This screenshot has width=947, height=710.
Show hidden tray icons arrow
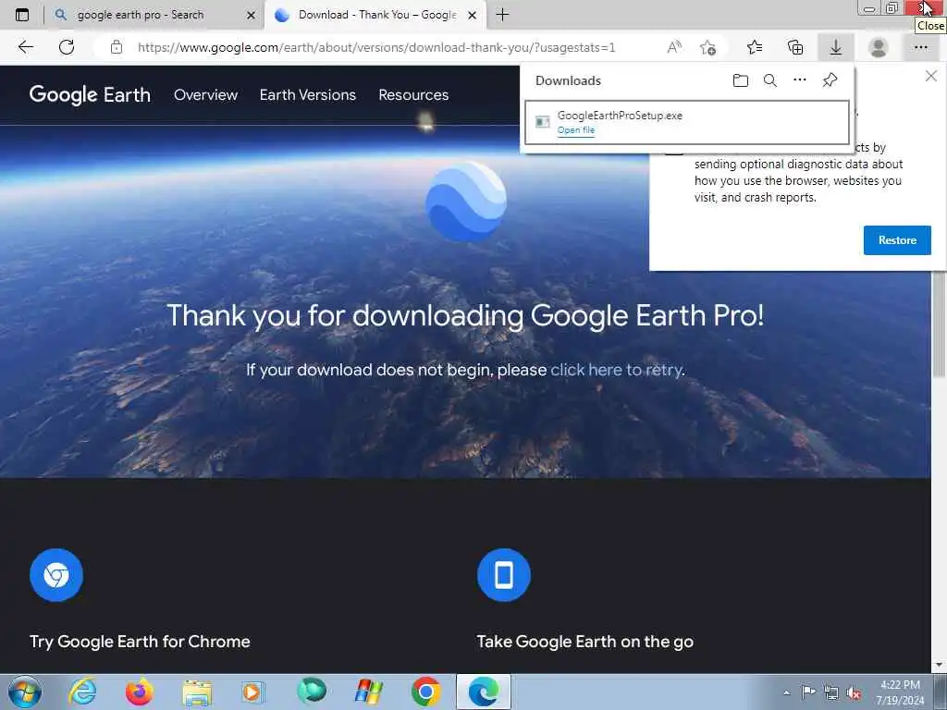click(x=786, y=692)
